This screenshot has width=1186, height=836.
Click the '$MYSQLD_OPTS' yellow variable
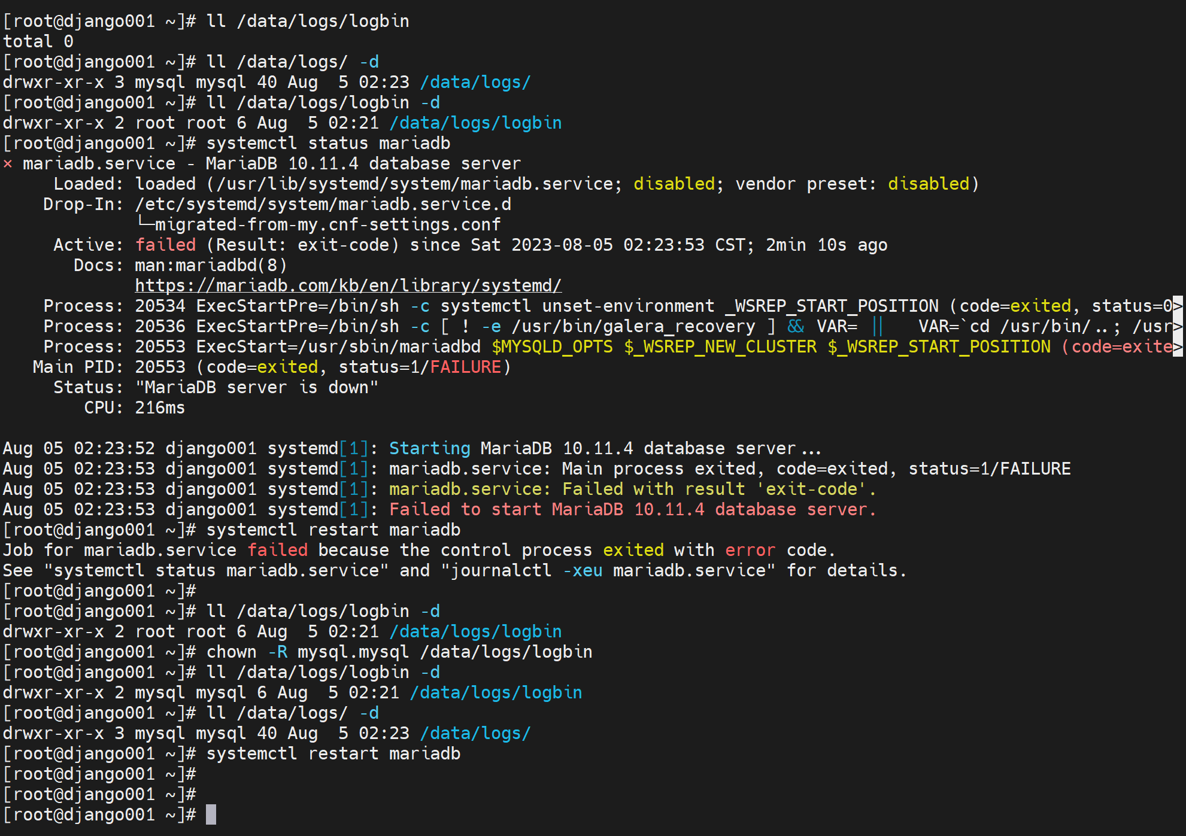coord(552,346)
